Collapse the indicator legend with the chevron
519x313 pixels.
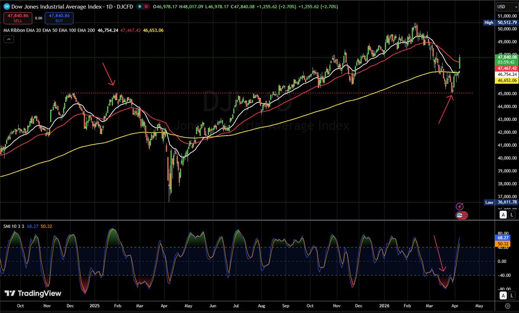click(9, 39)
